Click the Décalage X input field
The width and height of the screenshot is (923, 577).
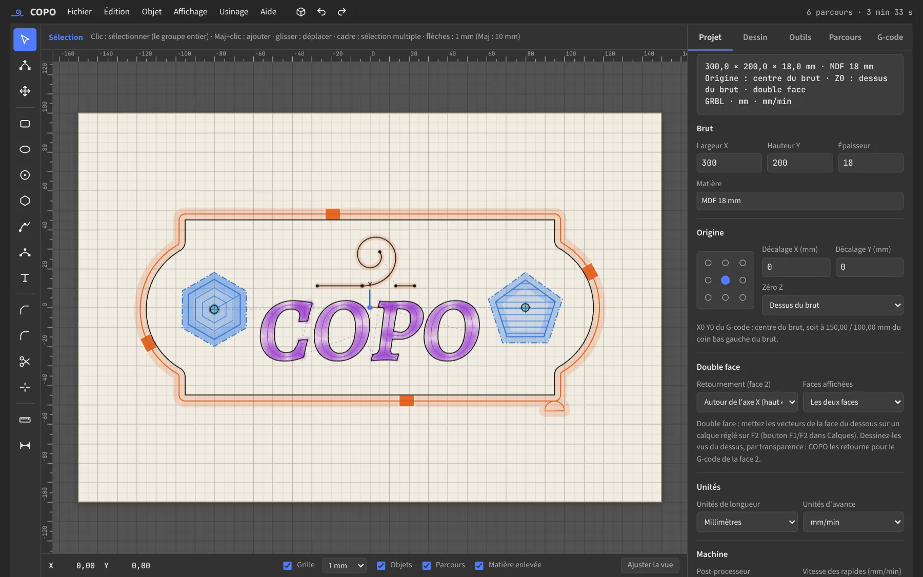pos(796,267)
